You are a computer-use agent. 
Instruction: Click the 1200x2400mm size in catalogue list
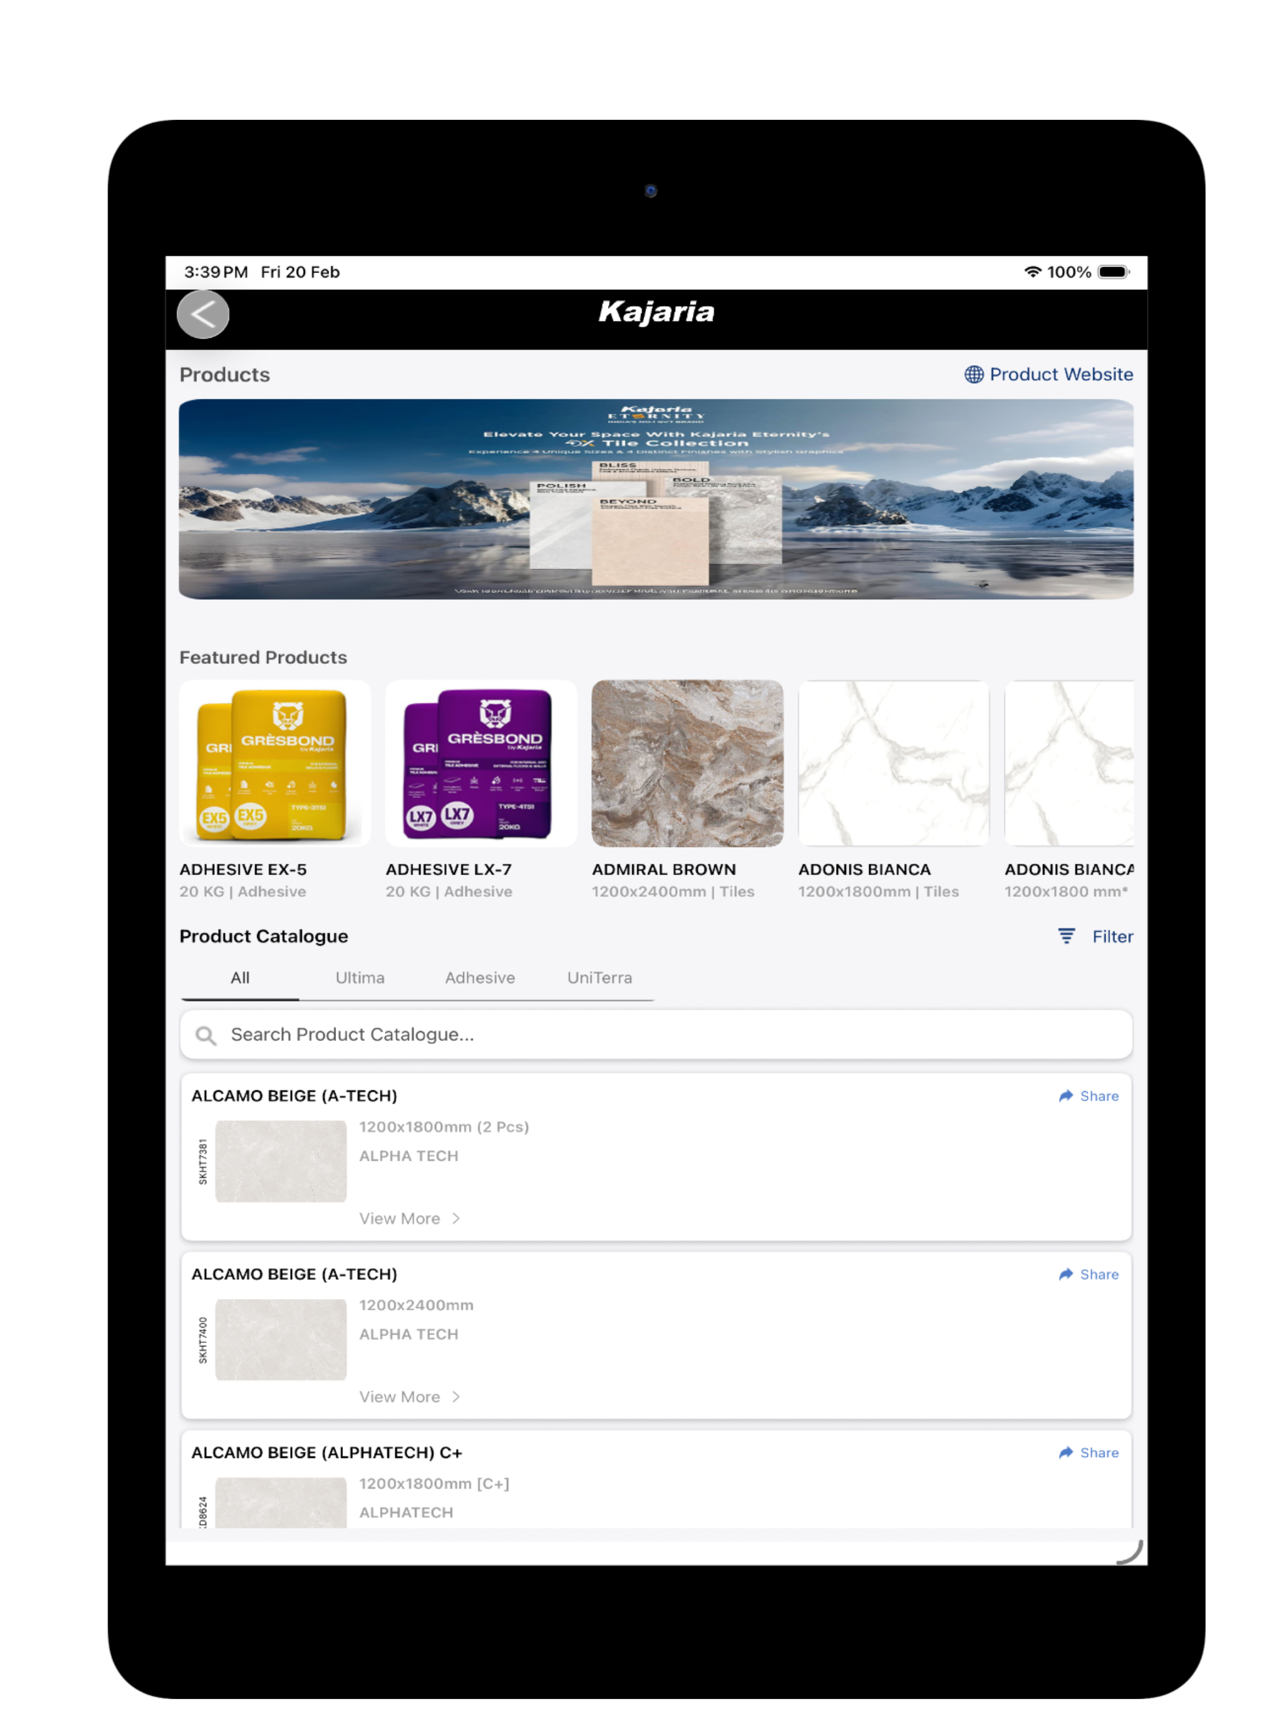417,1306
